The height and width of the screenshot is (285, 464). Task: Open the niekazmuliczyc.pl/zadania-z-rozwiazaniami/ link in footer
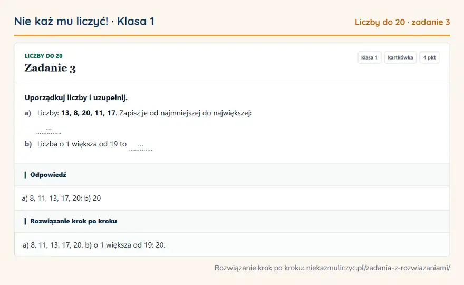[378, 268]
